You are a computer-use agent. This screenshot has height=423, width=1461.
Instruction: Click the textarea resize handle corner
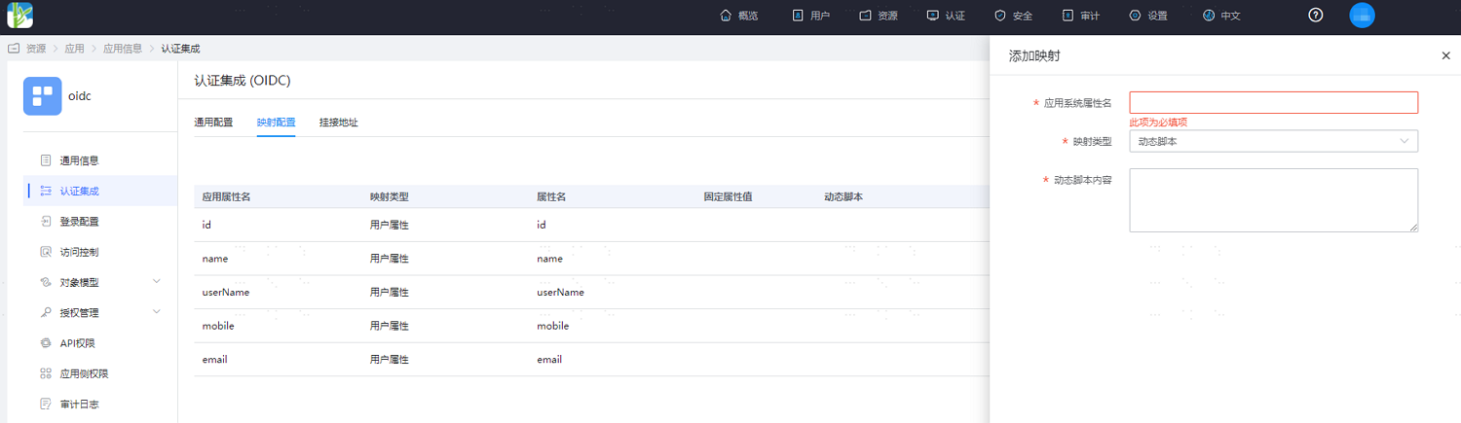(1412, 227)
